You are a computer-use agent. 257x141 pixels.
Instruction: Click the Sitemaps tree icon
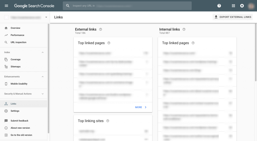click(x=6, y=67)
